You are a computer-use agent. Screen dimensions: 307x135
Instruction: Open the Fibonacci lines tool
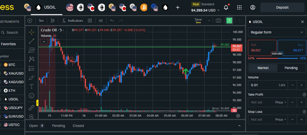click(x=31, y=50)
